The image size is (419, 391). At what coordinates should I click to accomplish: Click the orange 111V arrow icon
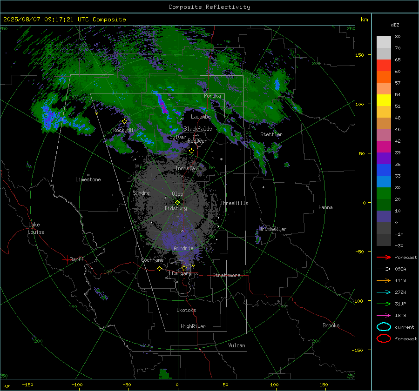[x=384, y=280]
